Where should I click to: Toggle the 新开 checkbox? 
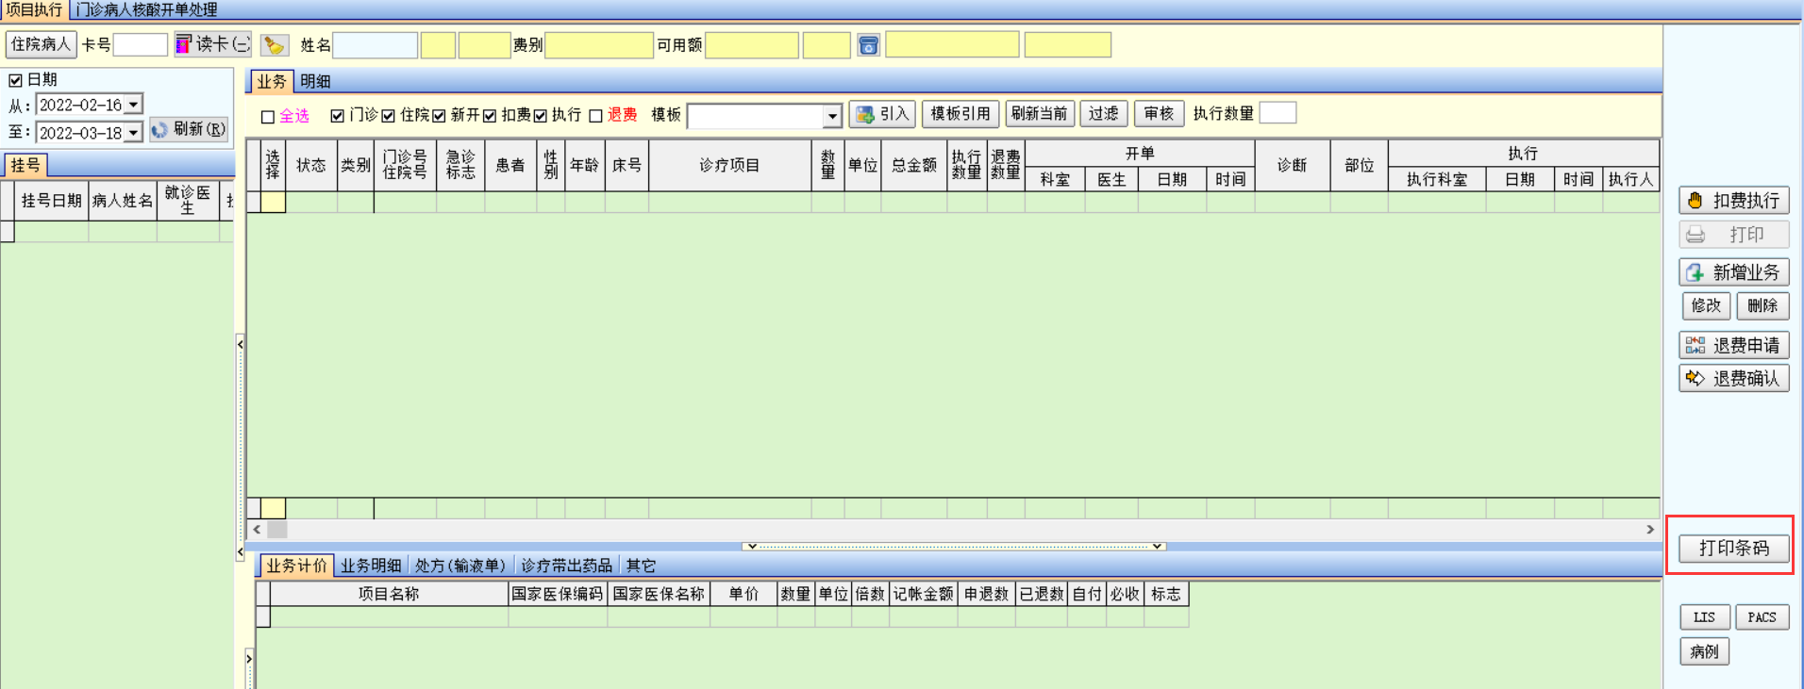click(439, 116)
